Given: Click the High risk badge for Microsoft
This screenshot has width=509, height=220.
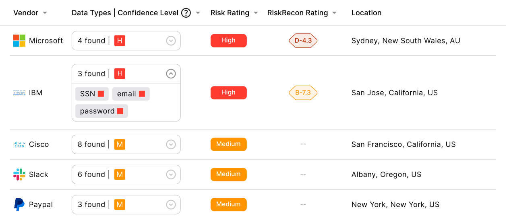Looking at the screenshot, I should [x=229, y=41].
